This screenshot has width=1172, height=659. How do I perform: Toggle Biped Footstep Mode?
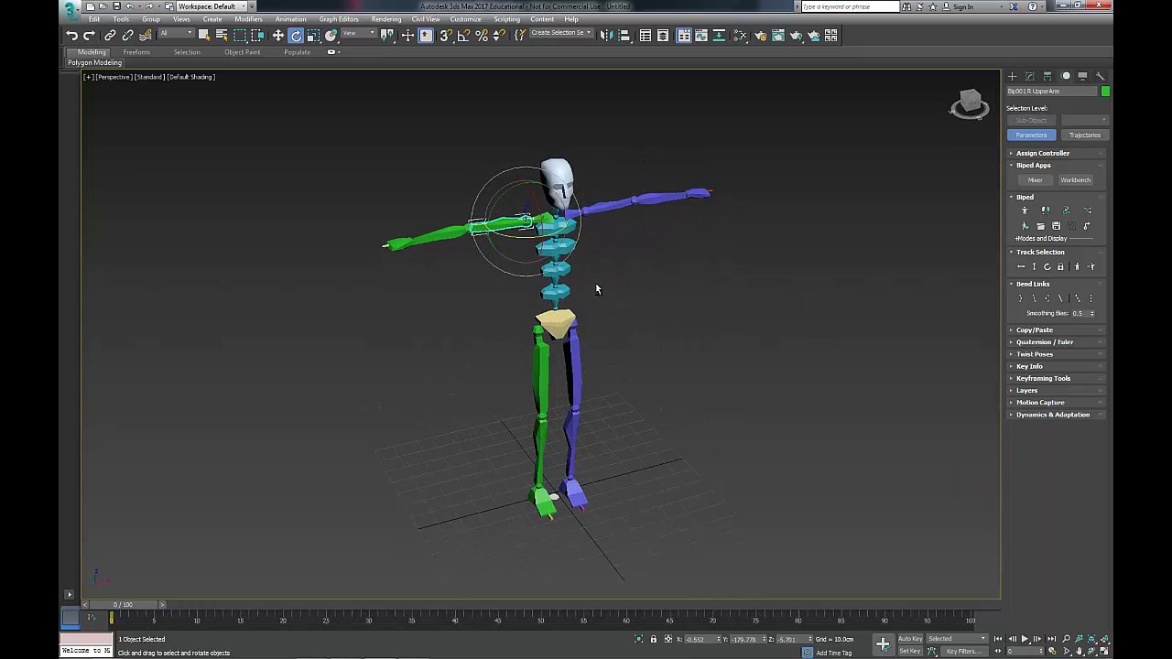1046,211
